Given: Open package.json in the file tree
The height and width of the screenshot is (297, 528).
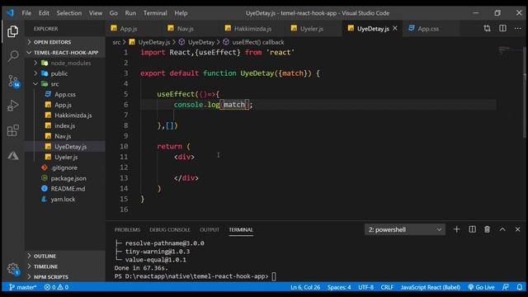Looking at the screenshot, I should 65,178.
